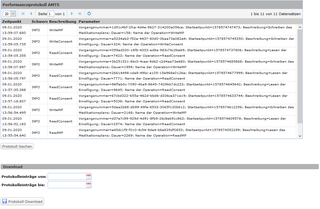
Task: Jump to last page of log
Action: click(80, 14)
